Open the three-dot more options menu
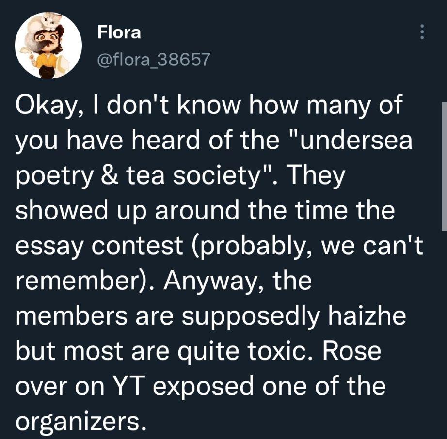The width and height of the screenshot is (447, 439). click(422, 32)
